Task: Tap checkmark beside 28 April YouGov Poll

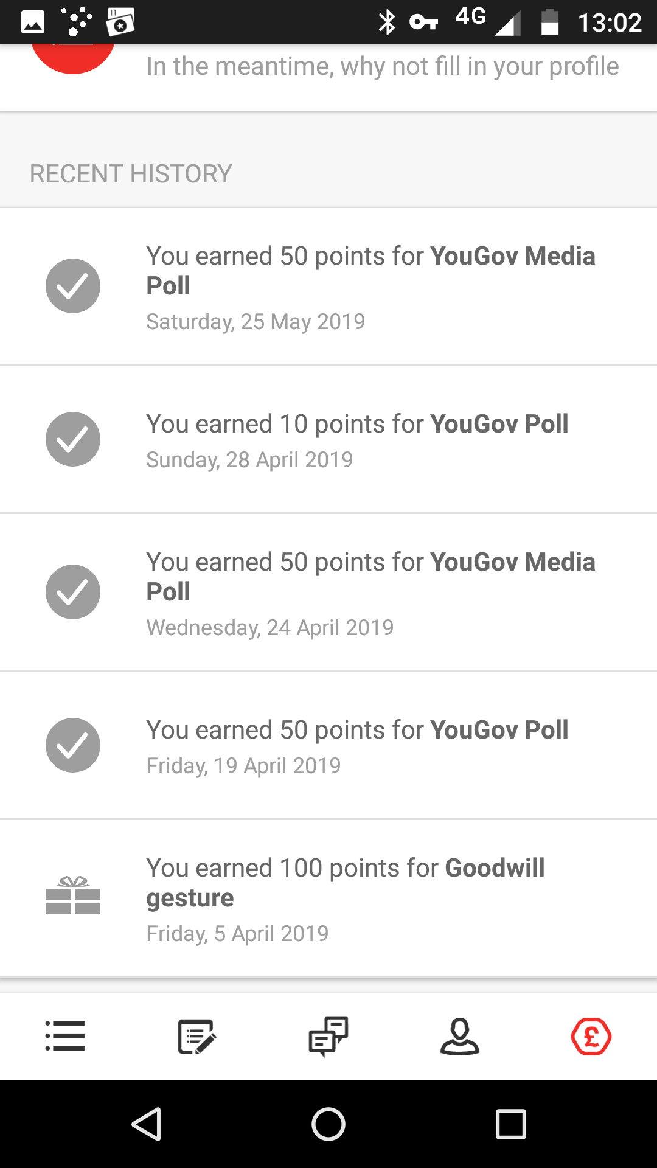Action: [x=73, y=439]
